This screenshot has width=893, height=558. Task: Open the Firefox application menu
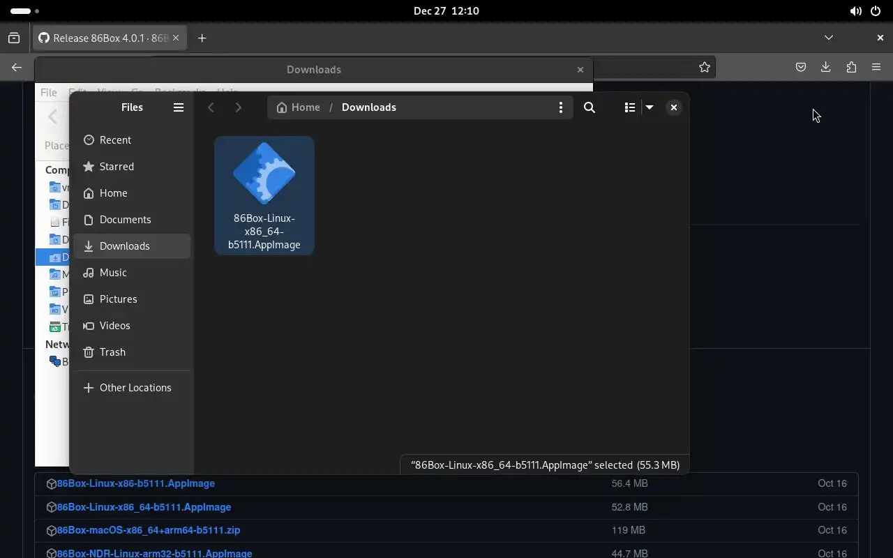(x=876, y=68)
